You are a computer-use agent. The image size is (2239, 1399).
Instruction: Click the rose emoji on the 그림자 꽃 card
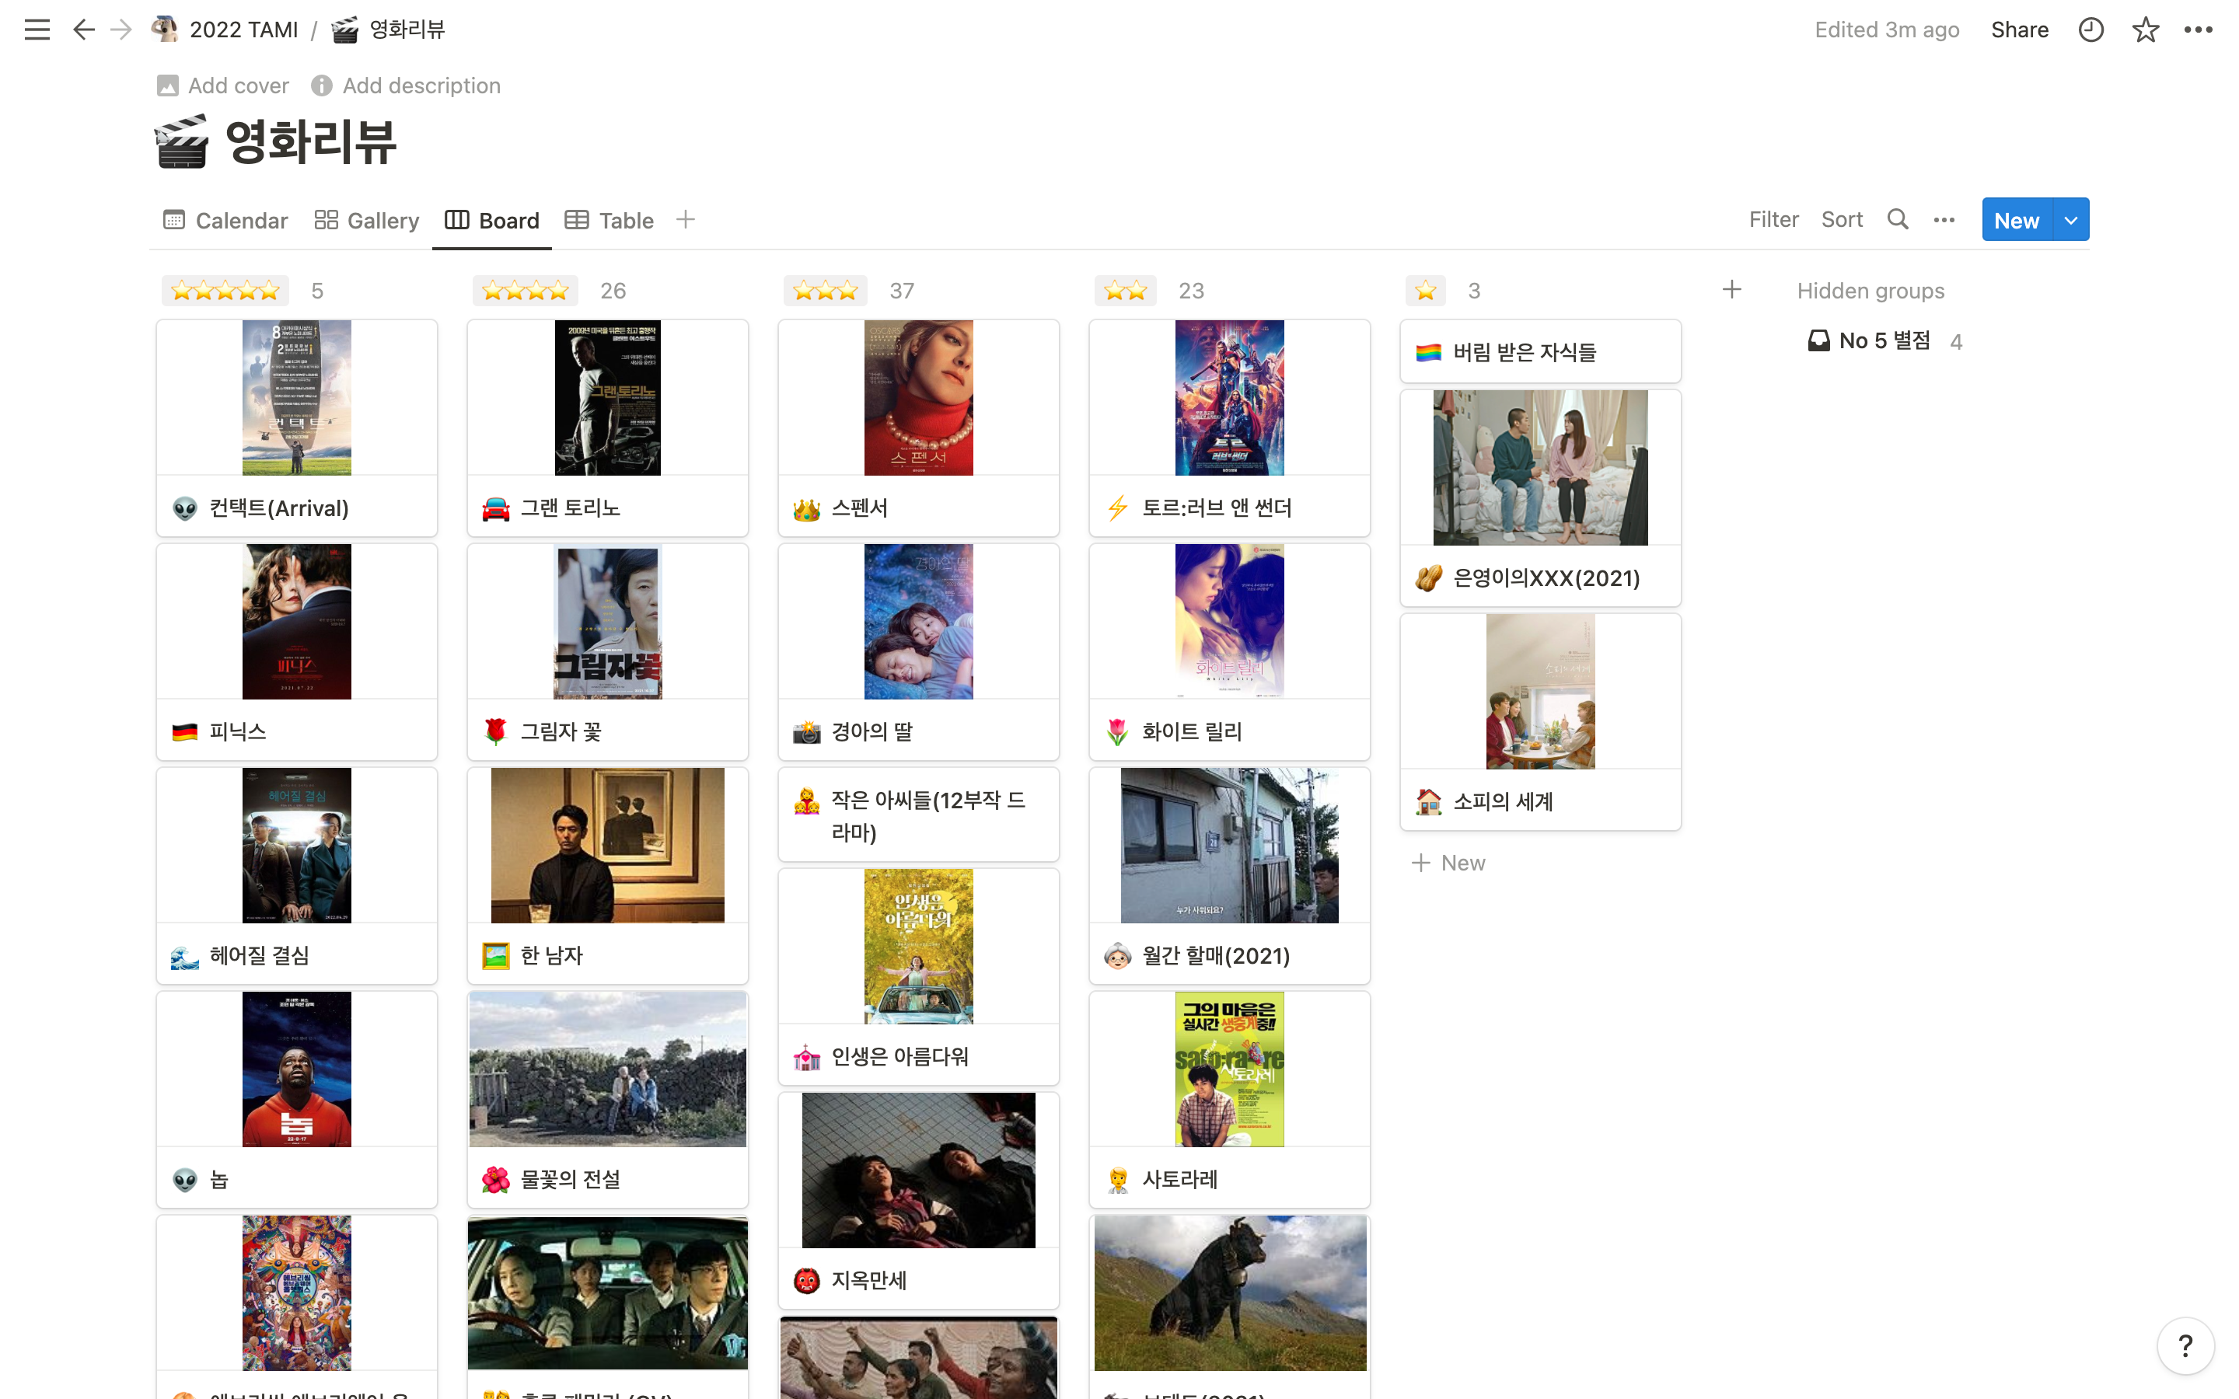(496, 732)
